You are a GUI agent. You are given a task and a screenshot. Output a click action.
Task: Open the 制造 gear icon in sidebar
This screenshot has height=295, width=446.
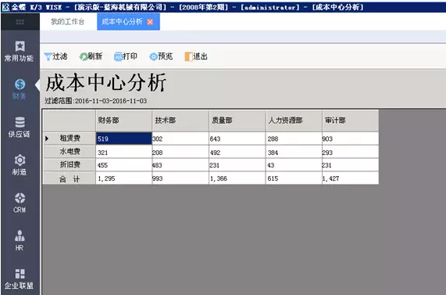point(20,160)
